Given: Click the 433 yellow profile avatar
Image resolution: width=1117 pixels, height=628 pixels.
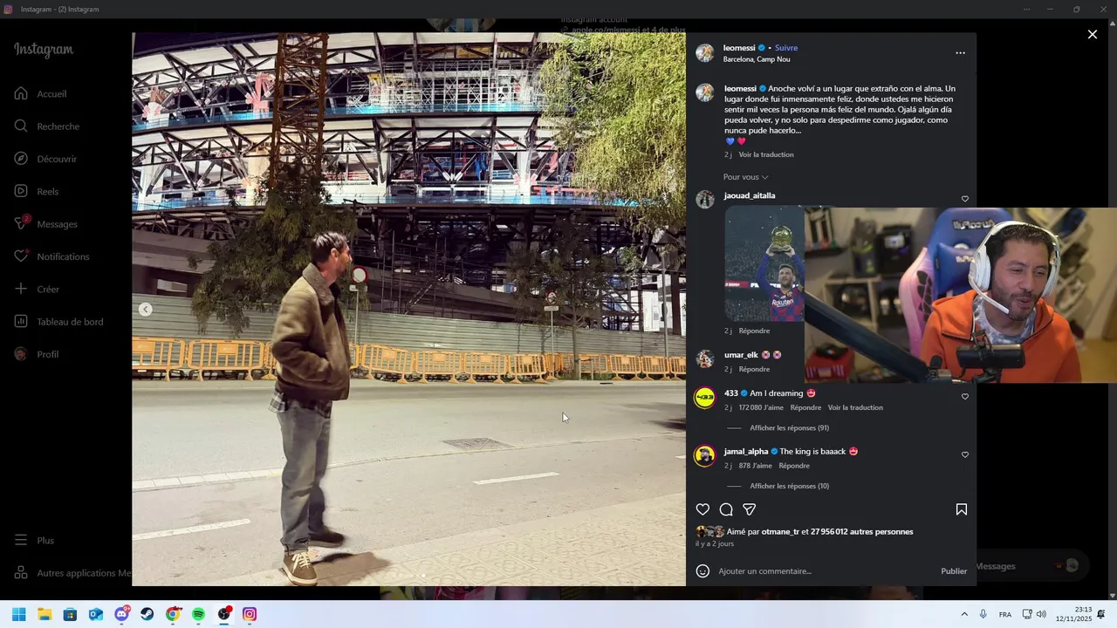Looking at the screenshot, I should [704, 398].
